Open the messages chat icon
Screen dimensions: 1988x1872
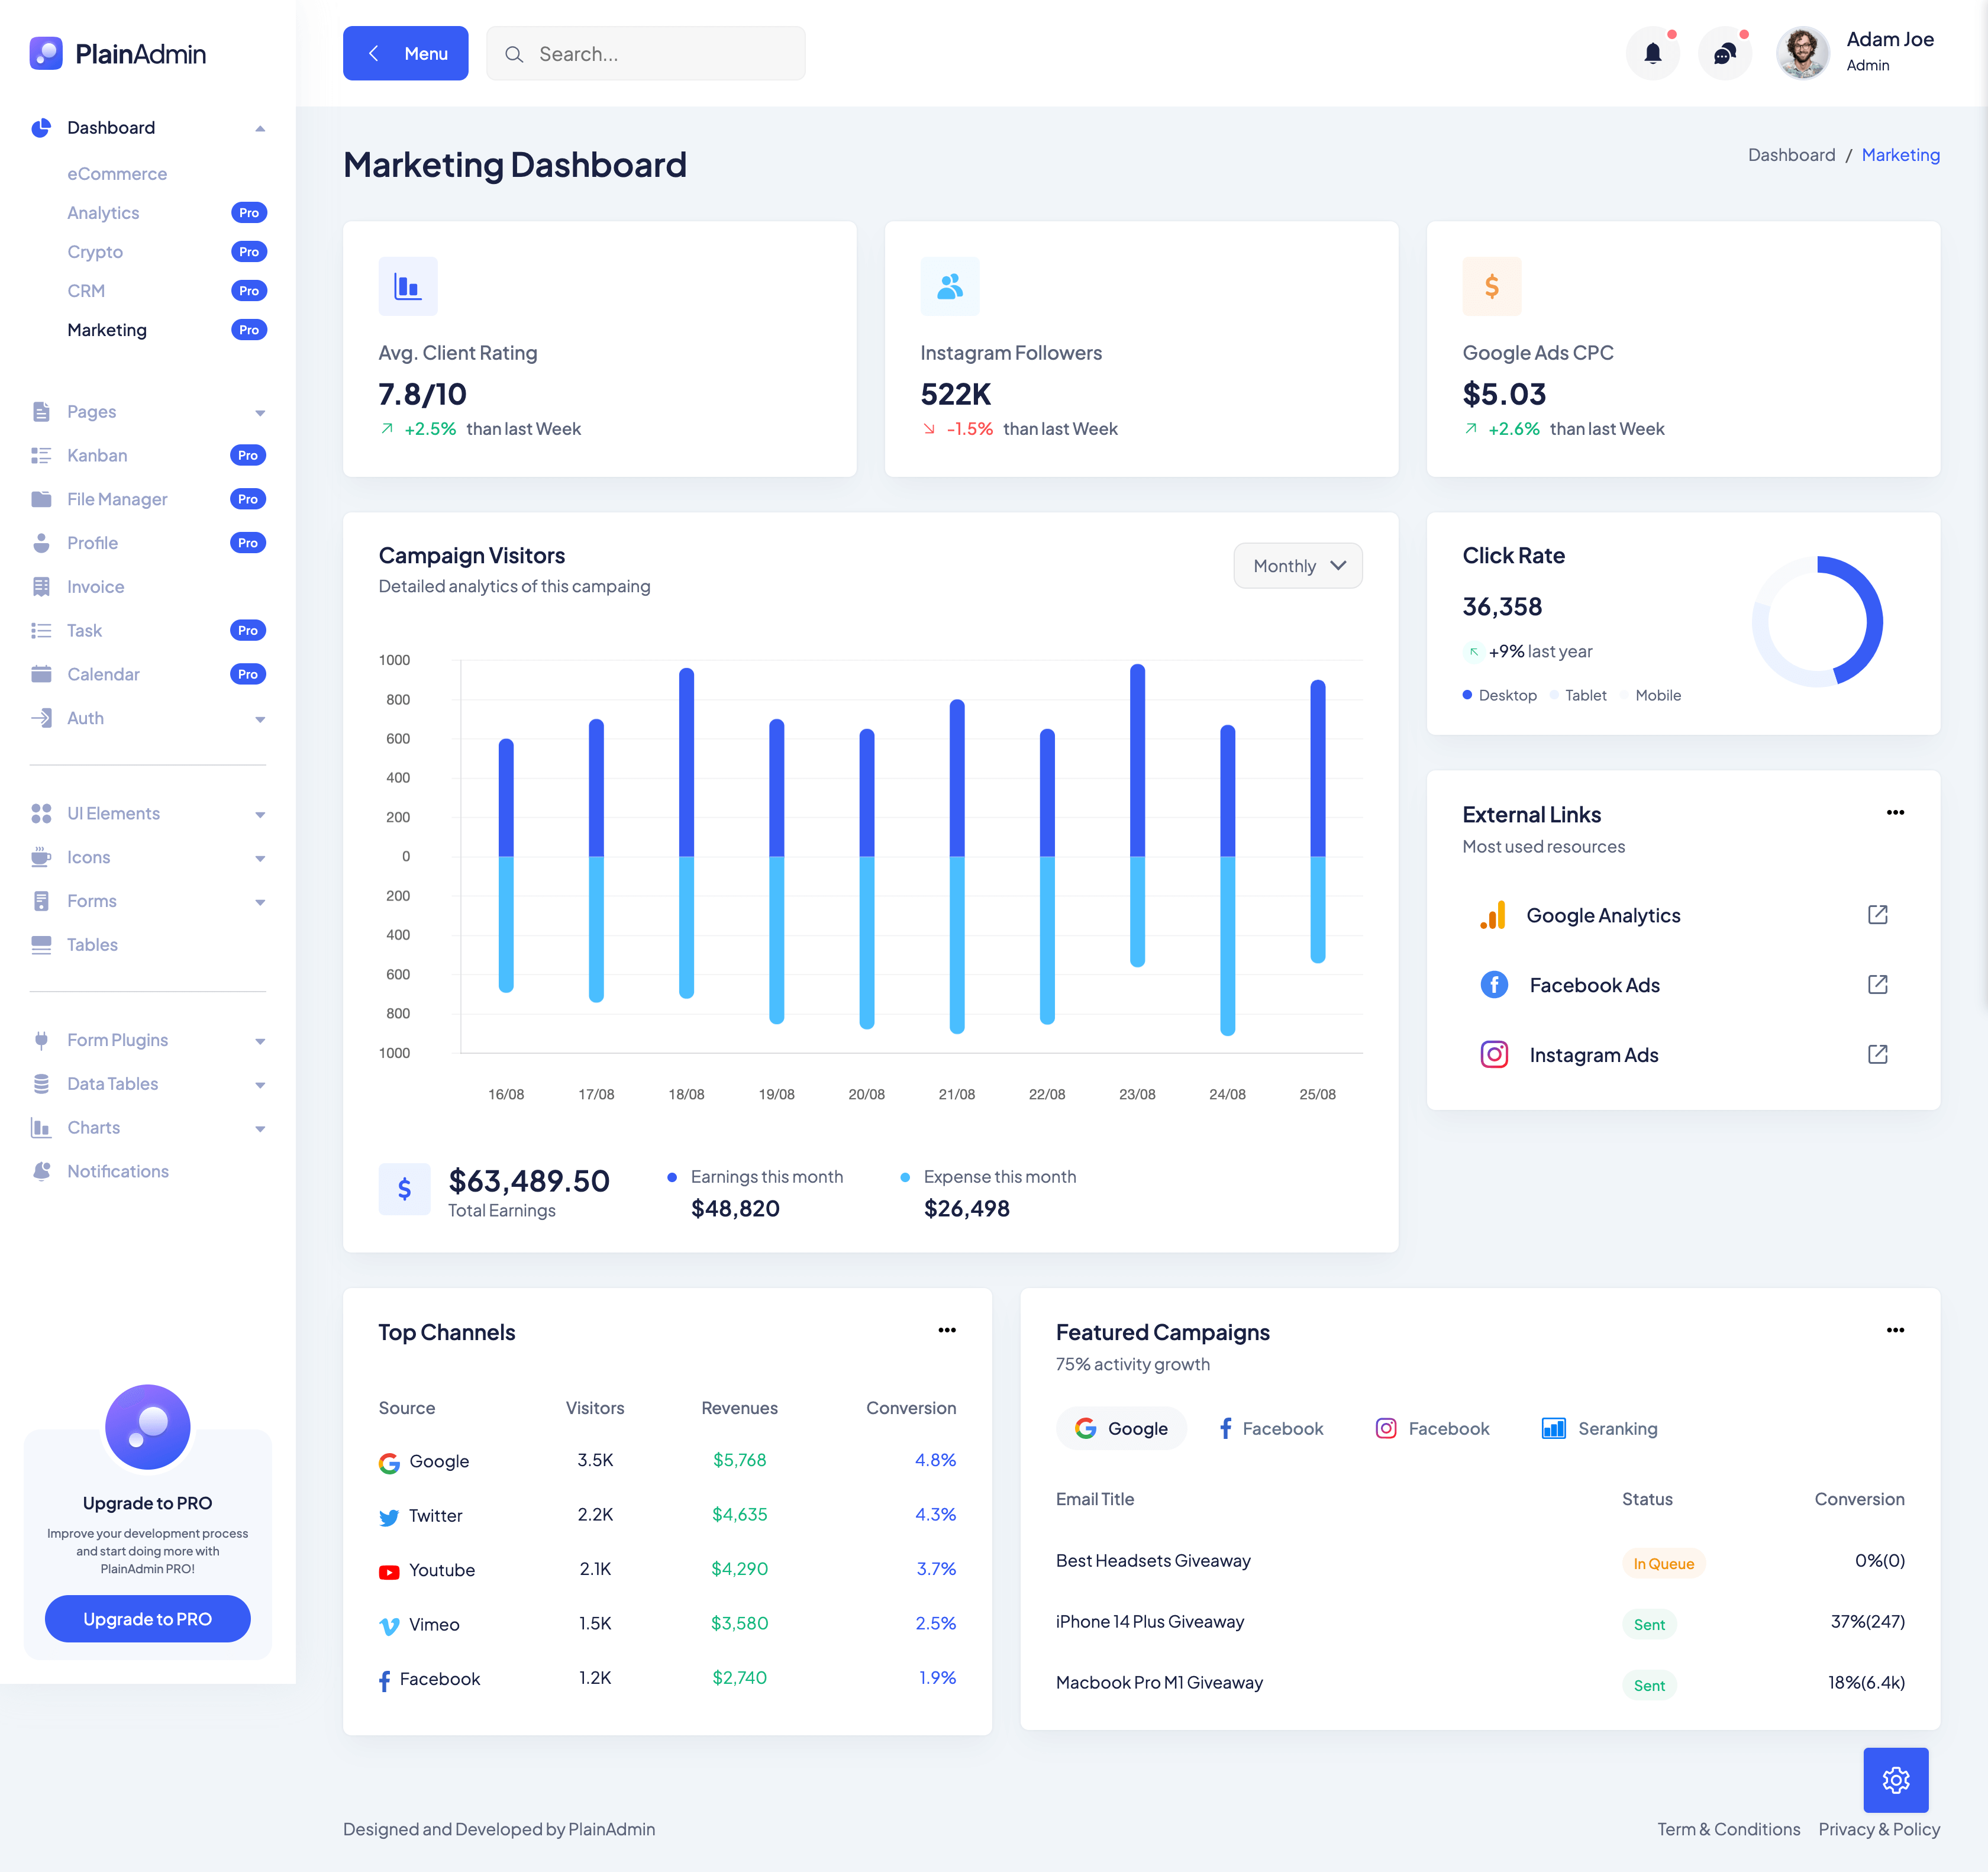tap(1725, 53)
